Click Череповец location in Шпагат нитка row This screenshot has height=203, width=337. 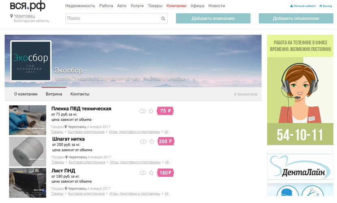click(x=78, y=157)
